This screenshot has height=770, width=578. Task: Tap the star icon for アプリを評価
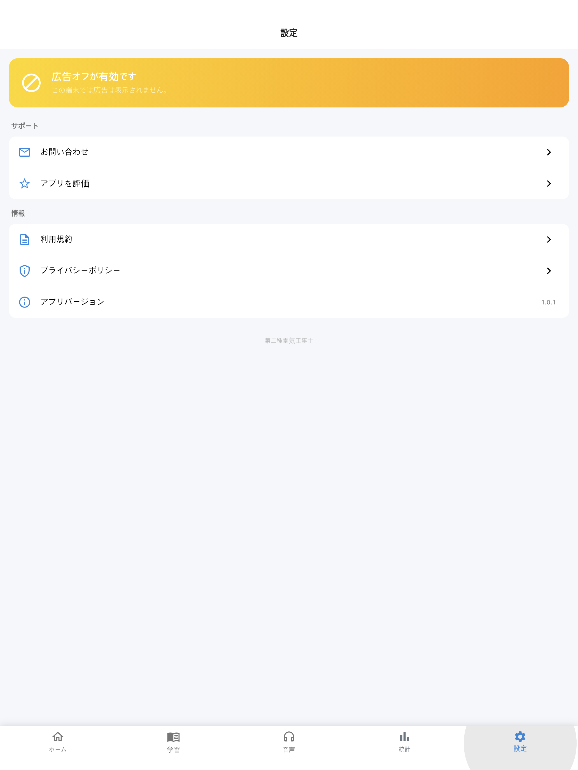point(24,184)
